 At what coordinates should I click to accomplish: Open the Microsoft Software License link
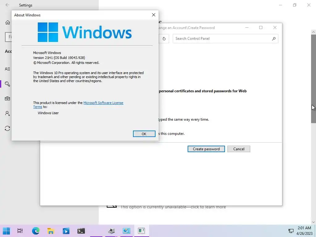pyautogui.click(x=103, y=103)
